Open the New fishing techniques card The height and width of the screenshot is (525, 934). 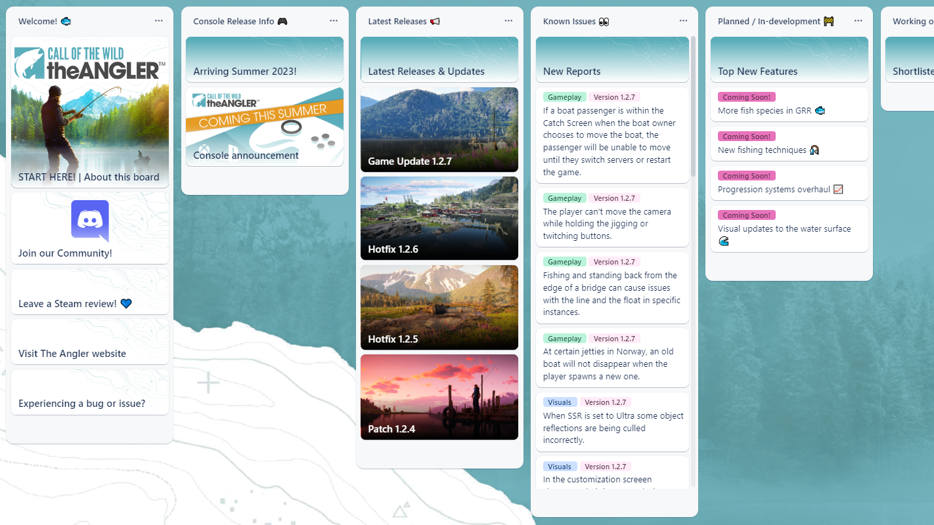[789, 144]
